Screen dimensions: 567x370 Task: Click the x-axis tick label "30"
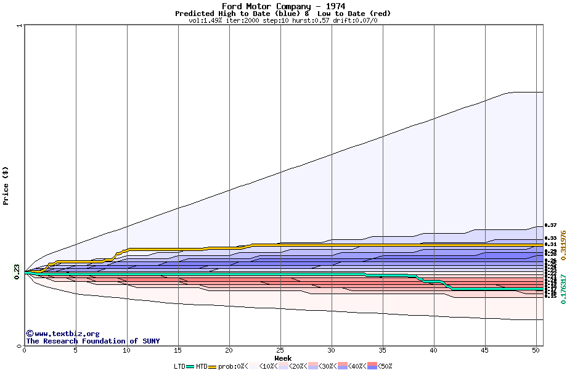(331, 350)
